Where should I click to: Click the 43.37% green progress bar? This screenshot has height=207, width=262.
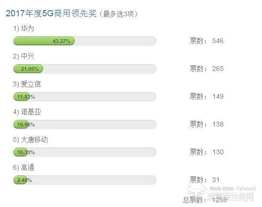pyautogui.click(x=44, y=41)
